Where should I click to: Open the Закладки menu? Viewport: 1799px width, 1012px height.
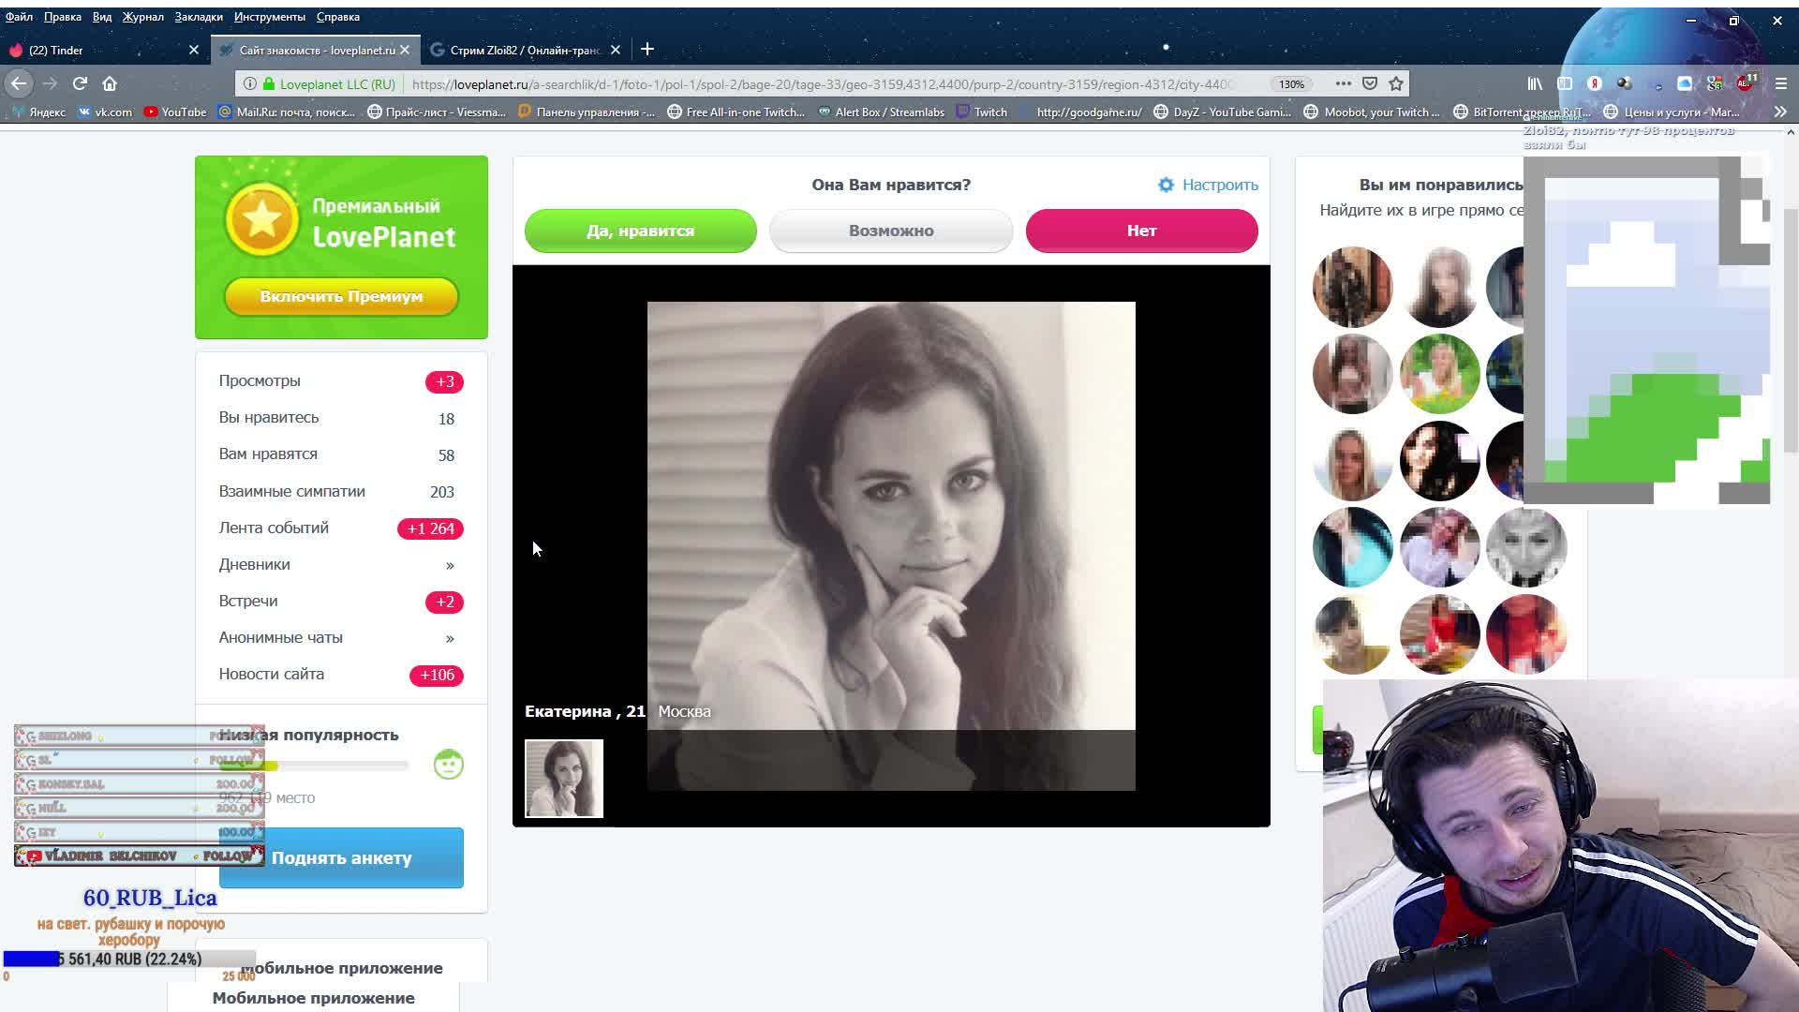click(x=199, y=17)
